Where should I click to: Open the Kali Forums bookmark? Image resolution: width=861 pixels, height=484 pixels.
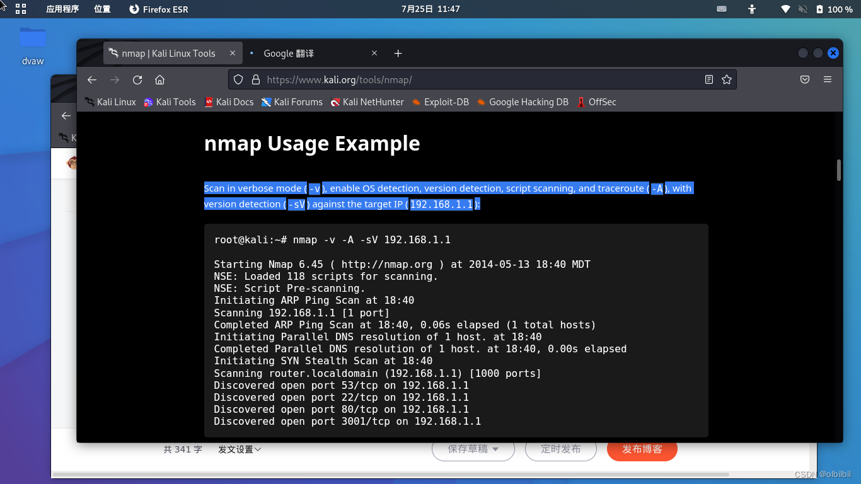click(x=292, y=101)
